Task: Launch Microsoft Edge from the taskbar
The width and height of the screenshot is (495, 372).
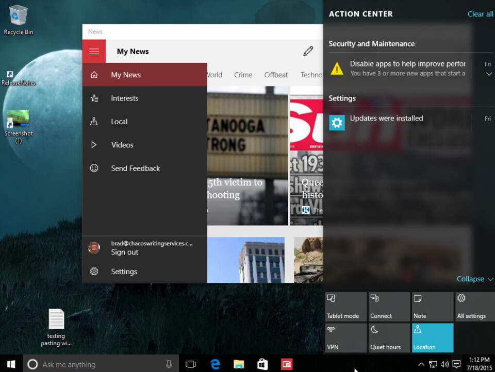Action: pyautogui.click(x=215, y=364)
